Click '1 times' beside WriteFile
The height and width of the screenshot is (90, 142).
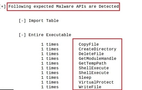(50, 87)
